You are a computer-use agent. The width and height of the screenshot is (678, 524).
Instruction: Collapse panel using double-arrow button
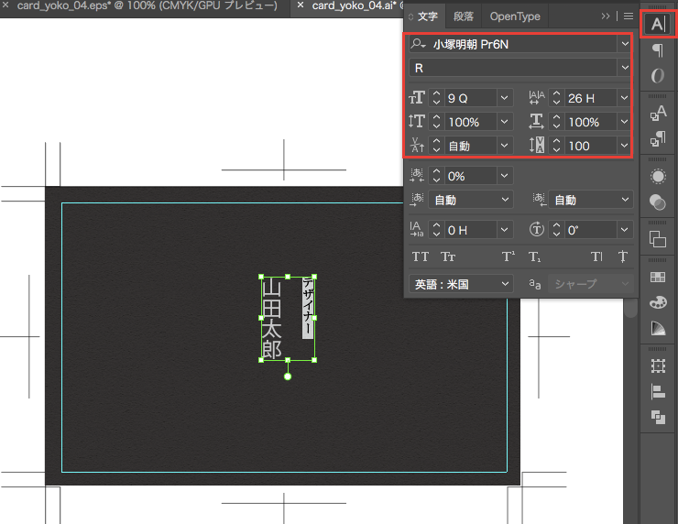[x=606, y=16]
